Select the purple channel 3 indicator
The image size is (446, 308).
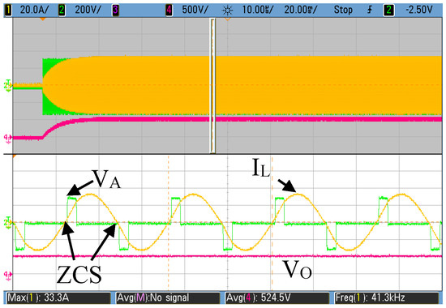115,11
